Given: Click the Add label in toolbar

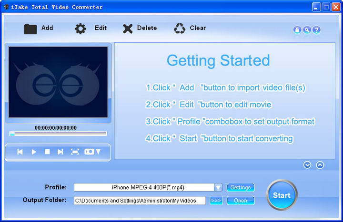Looking at the screenshot, I should pos(47,28).
